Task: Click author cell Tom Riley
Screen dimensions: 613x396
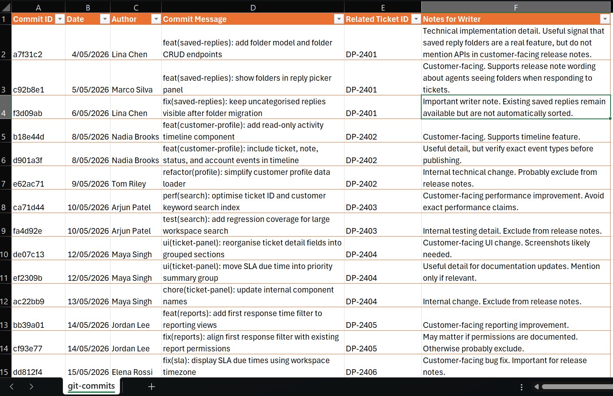Action: 136,178
